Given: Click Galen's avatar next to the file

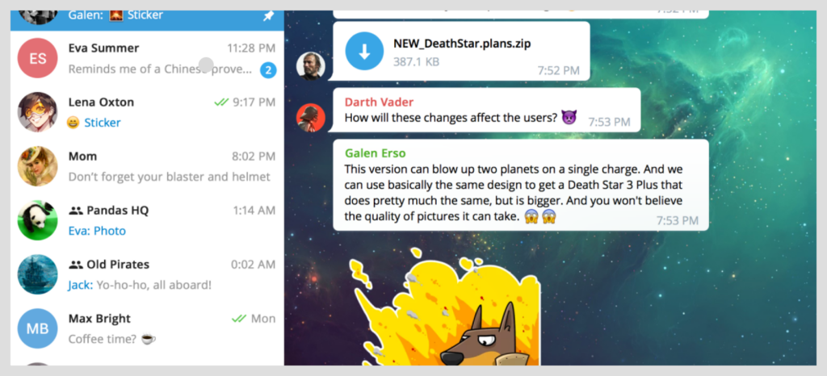Looking at the screenshot, I should coord(311,66).
